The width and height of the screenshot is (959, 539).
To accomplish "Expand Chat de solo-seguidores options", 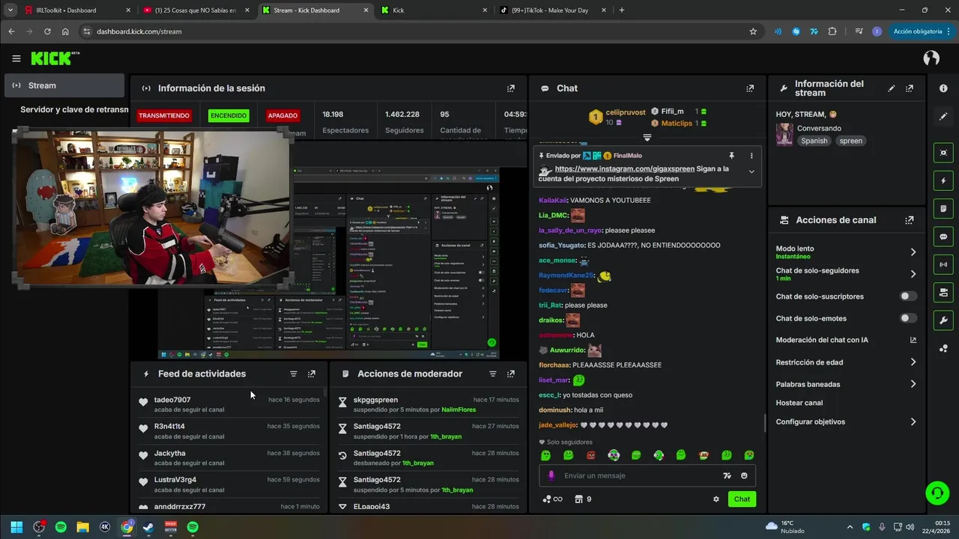I will pos(913,274).
